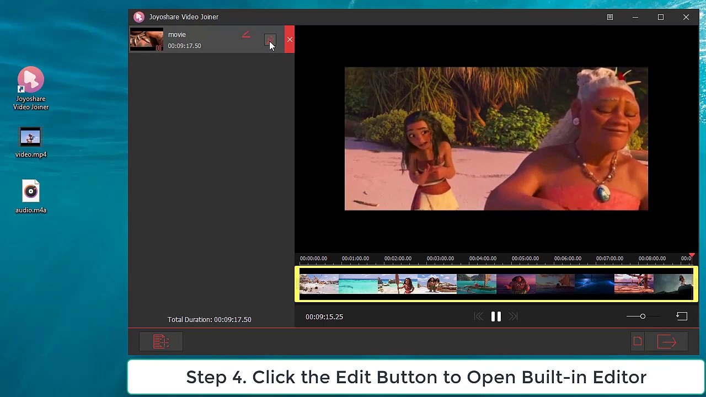
Task: Click the movie duration 00:09:17.50 text
Action: click(184, 46)
